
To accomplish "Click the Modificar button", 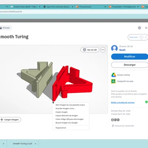I will 129,57.
